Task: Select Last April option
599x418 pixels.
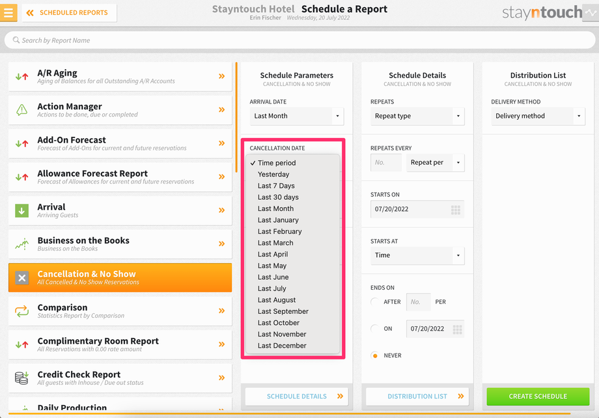Action: (x=292, y=255)
